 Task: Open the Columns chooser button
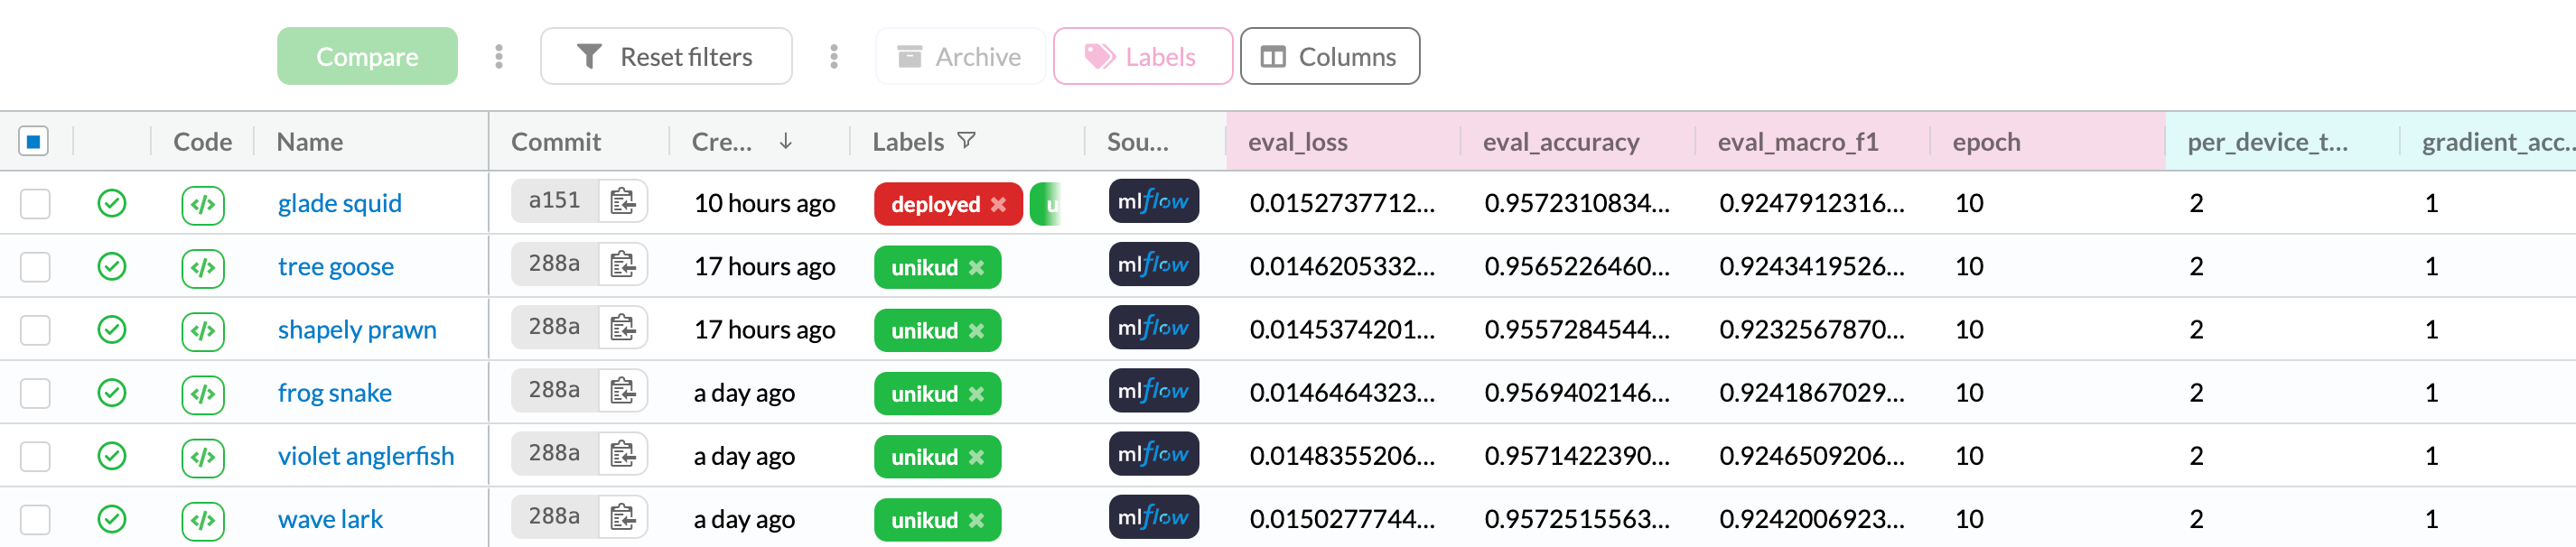(1329, 57)
